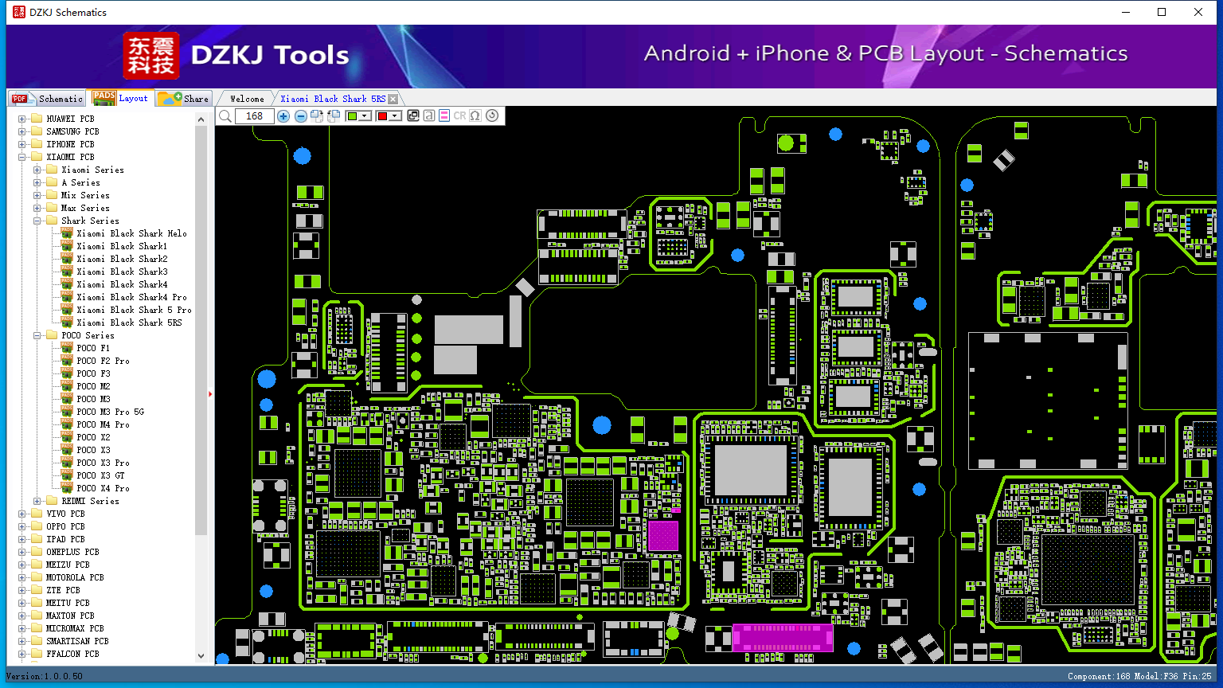Switch to the Welcome document tab

[247, 99]
